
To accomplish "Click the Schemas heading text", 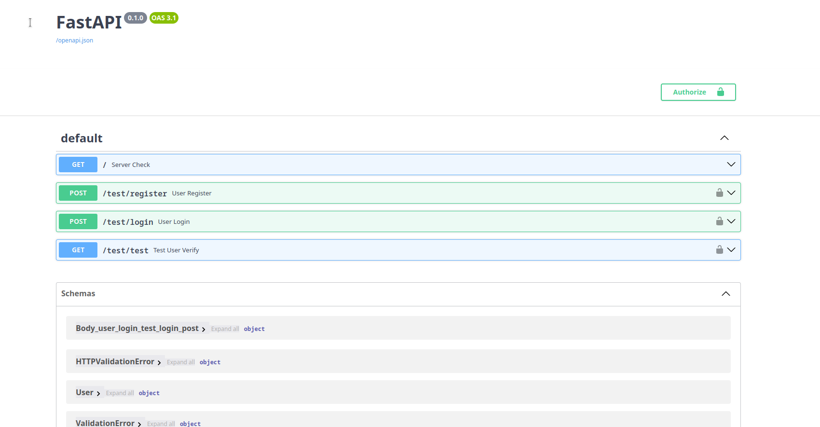I will point(78,293).
